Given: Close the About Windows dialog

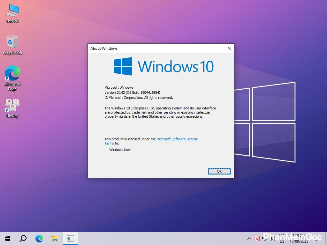Looking at the screenshot, I should pos(229,48).
